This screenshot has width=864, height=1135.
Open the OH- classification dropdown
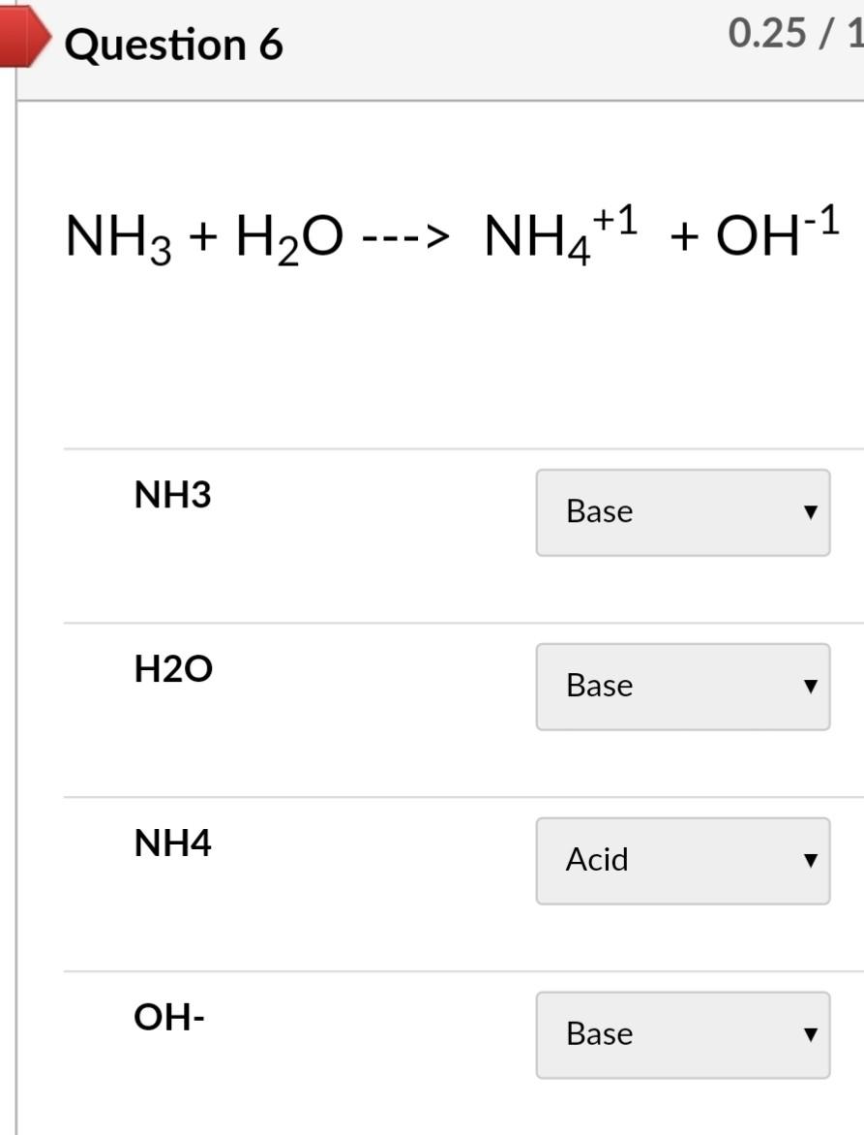pos(682,1034)
